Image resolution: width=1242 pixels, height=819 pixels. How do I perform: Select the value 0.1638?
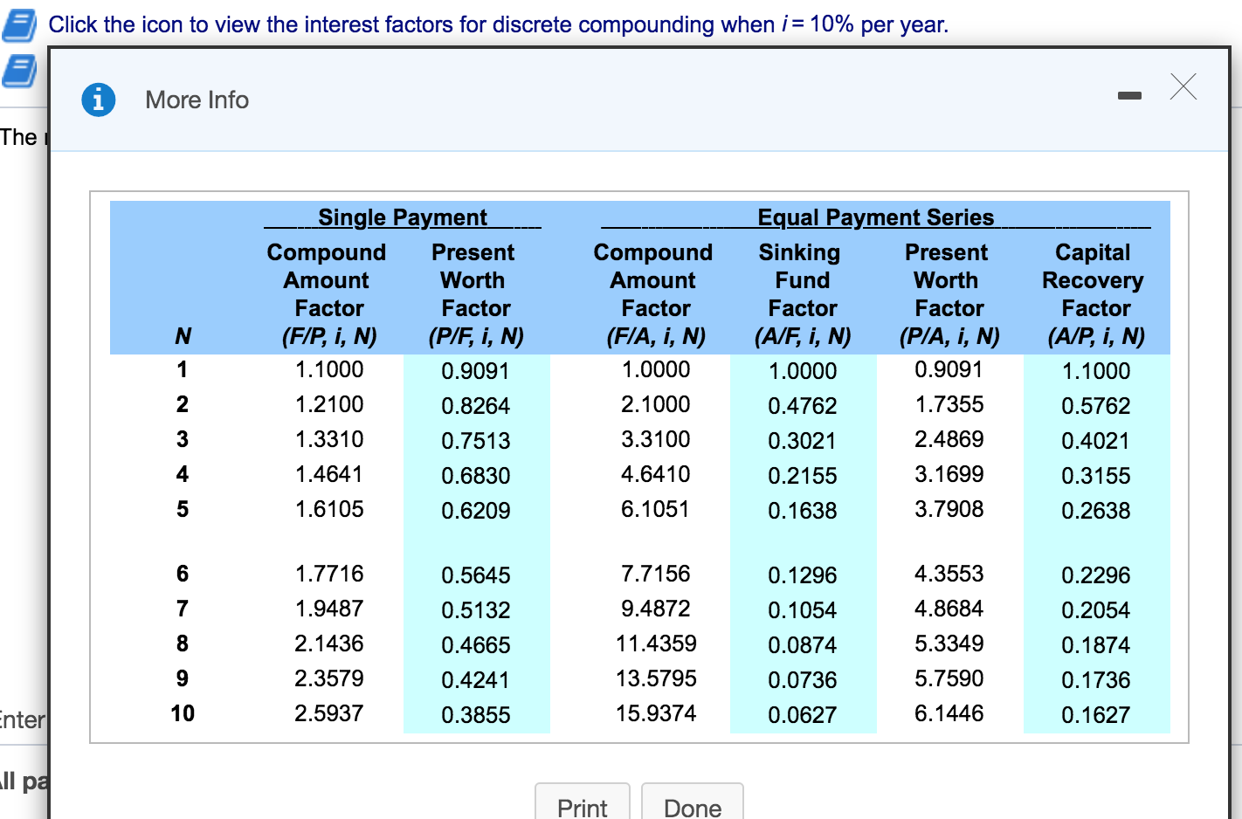click(803, 511)
